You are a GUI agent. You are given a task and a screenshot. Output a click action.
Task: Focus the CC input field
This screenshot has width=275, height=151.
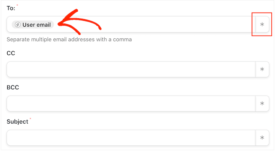[131, 69]
